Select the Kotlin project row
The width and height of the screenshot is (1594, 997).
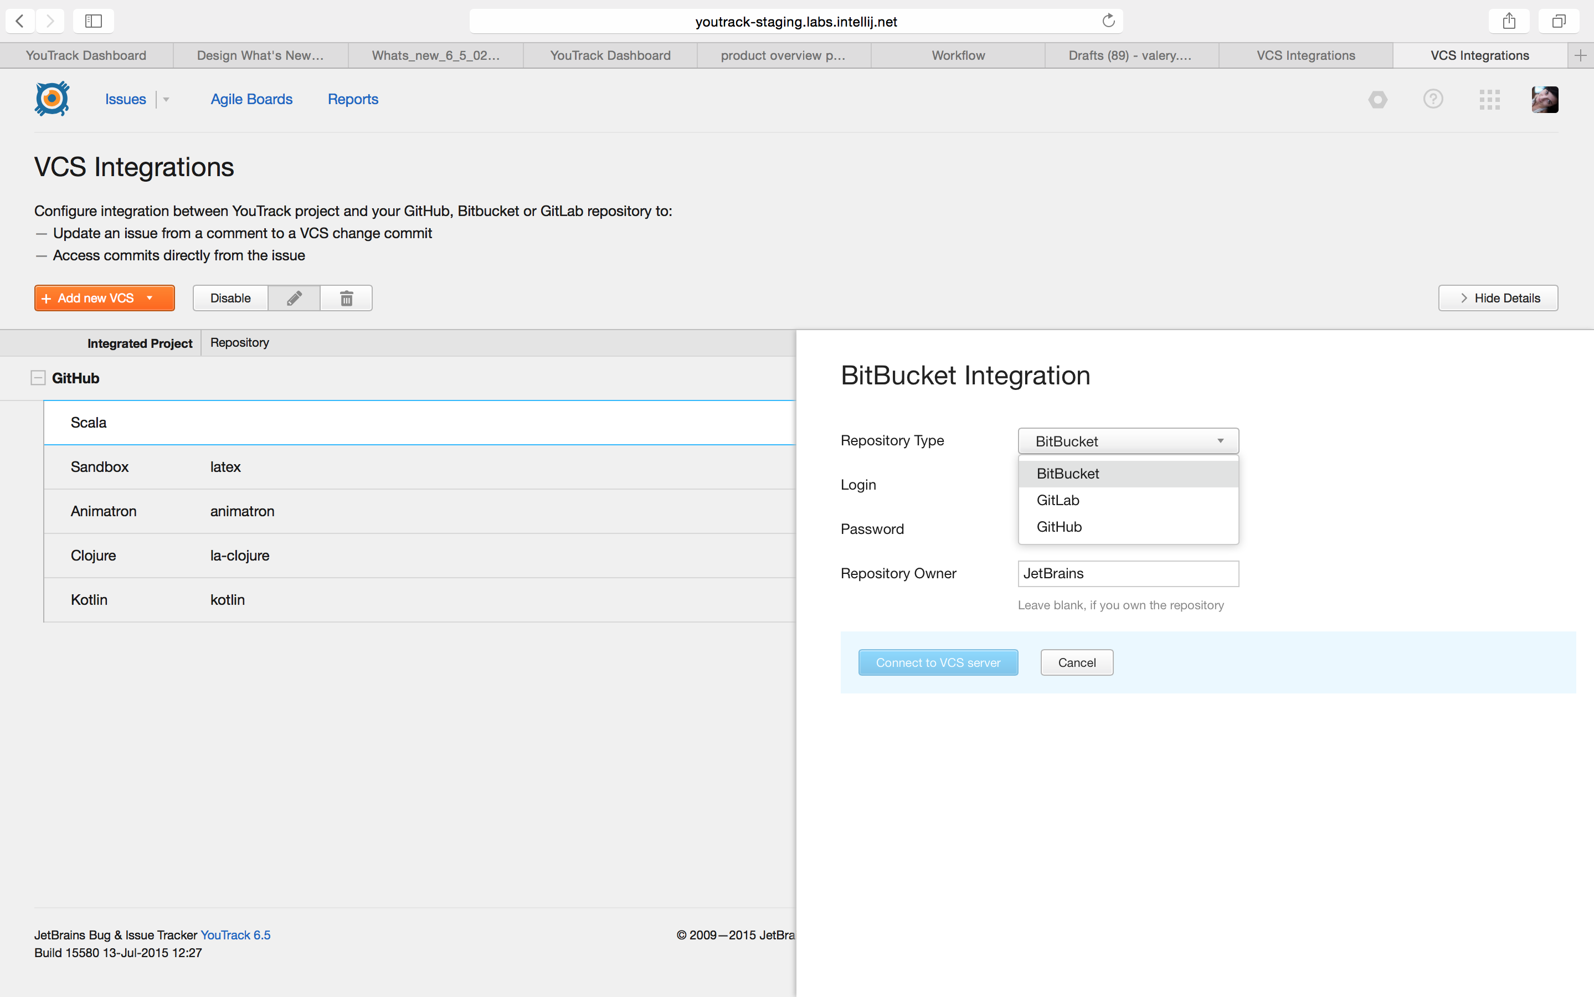(x=420, y=600)
